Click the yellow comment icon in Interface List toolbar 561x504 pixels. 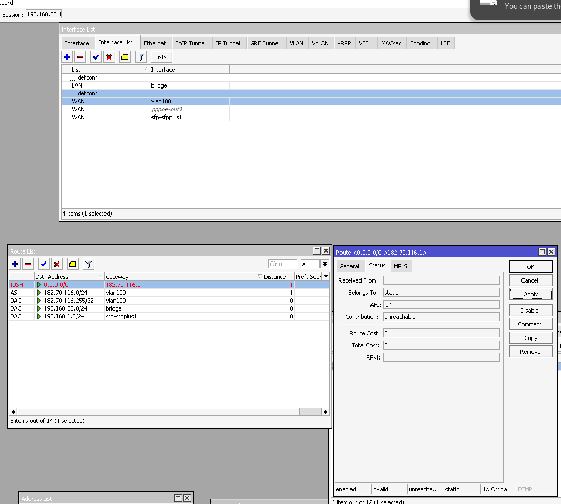[x=125, y=57]
